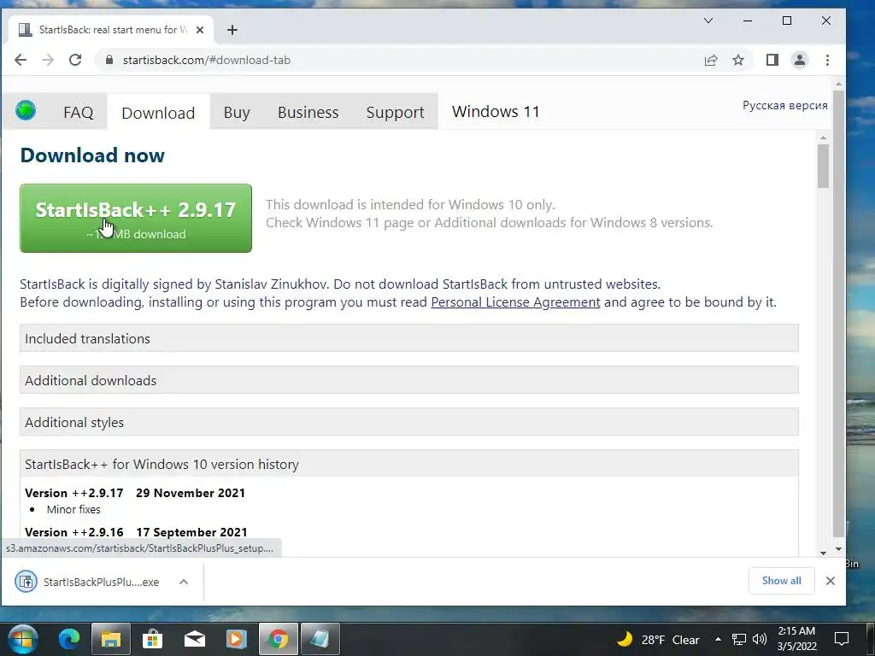Click the address bar URL
This screenshot has height=656, width=875.
207,61
